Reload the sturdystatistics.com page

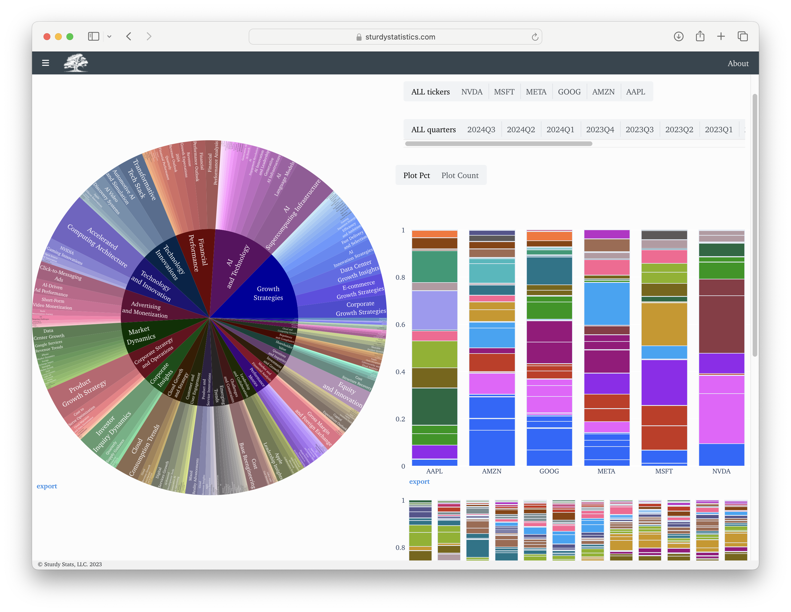535,37
